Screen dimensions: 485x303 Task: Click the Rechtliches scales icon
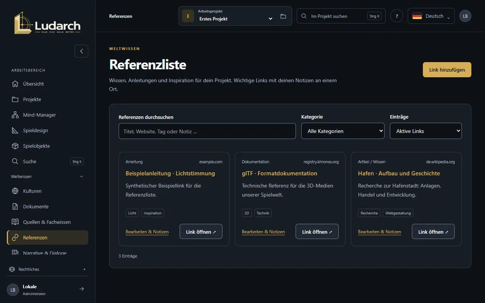click(12, 269)
